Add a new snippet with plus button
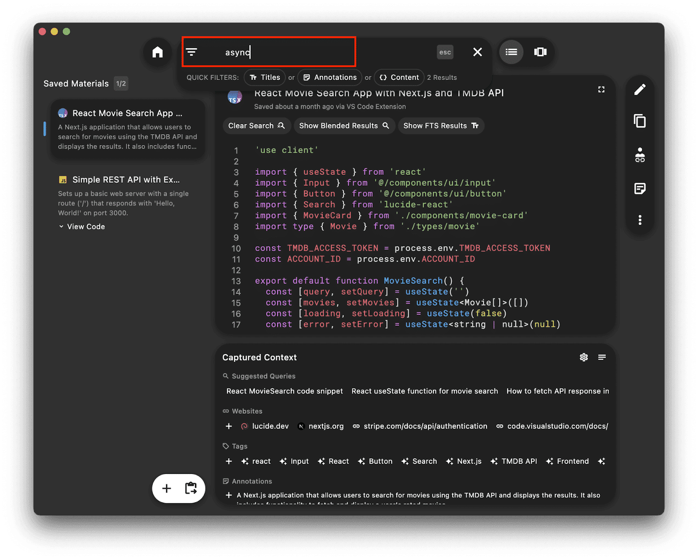This screenshot has width=698, height=560. (x=167, y=488)
